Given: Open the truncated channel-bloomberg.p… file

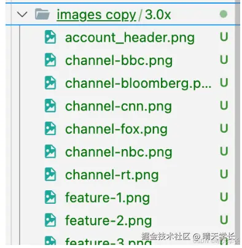Looking at the screenshot, I should point(138,83).
